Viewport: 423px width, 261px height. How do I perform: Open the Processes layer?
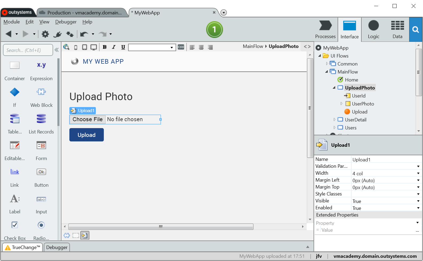coord(325,30)
